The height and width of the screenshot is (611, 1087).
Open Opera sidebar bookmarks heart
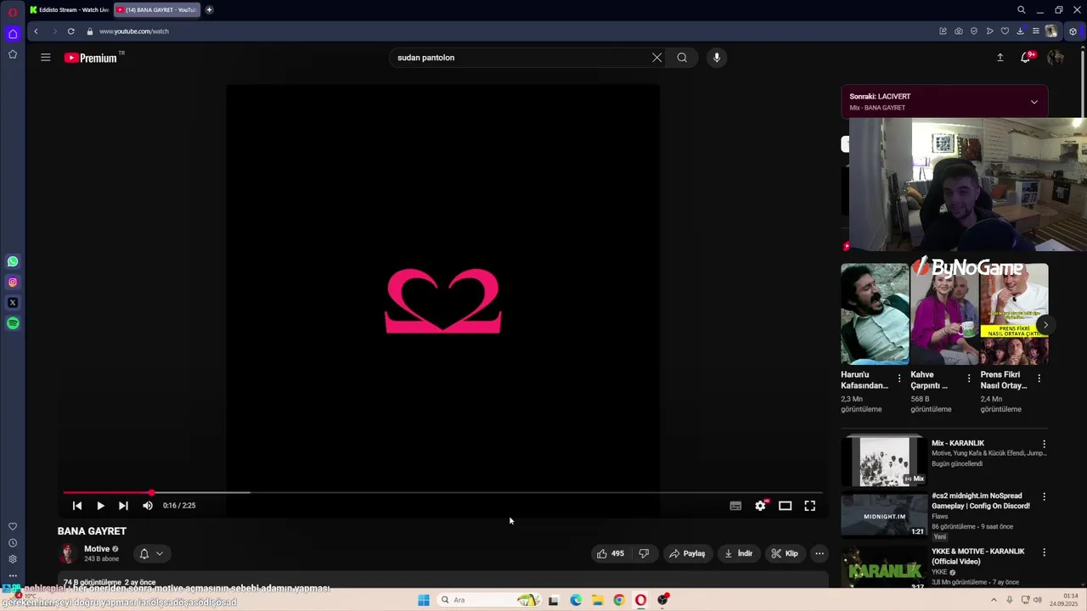coord(13,527)
